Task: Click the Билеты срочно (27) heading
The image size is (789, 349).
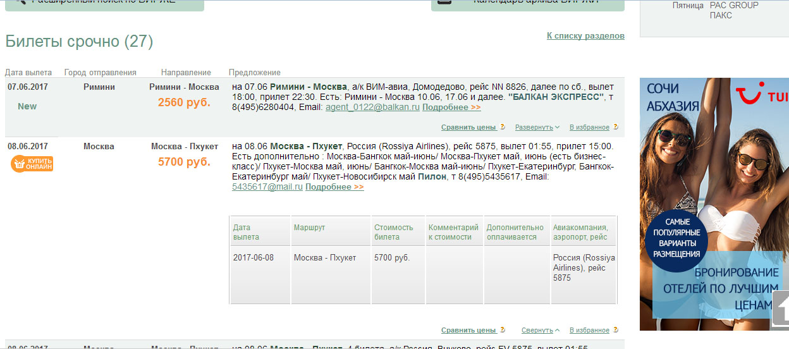Action: pyautogui.click(x=79, y=42)
